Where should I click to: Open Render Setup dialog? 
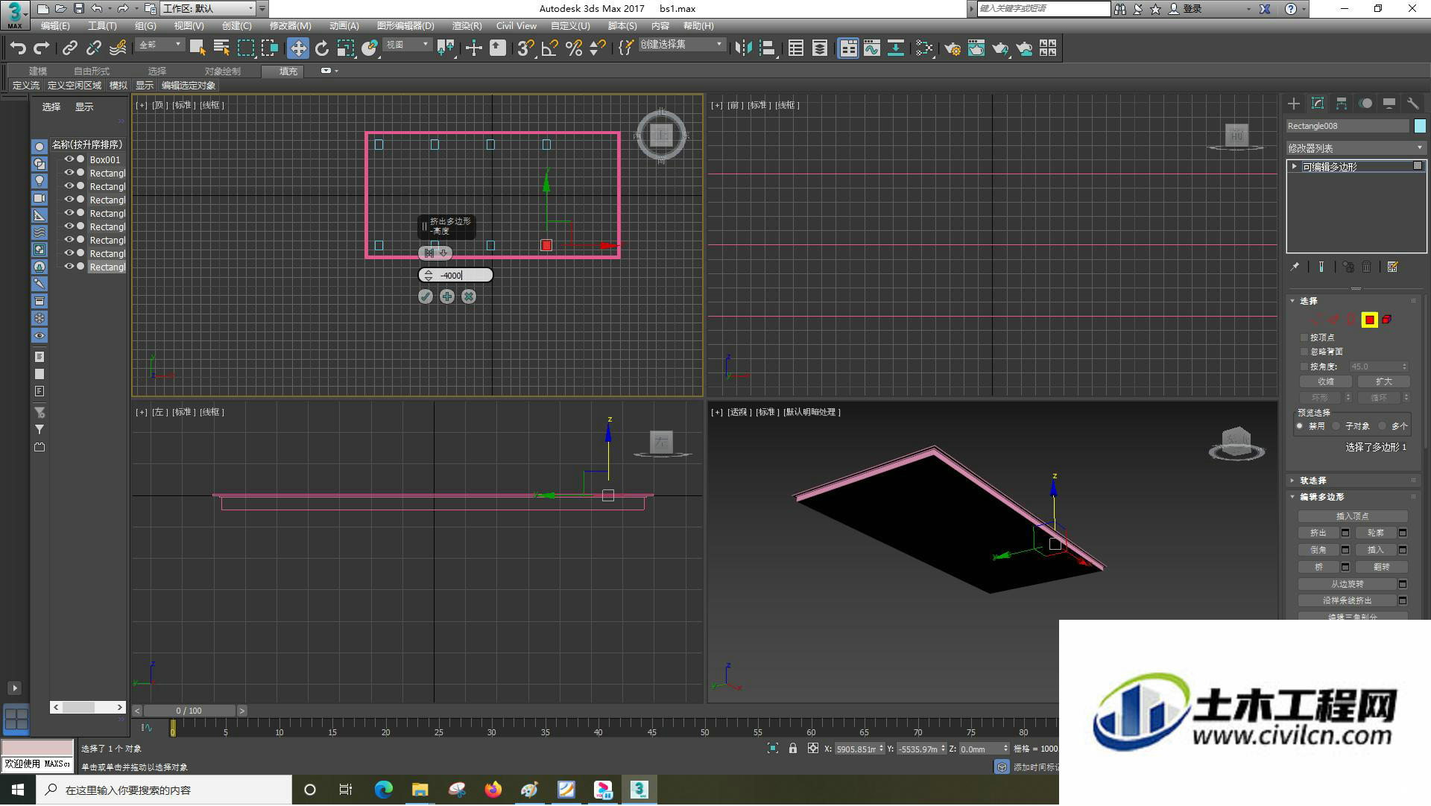click(x=953, y=48)
